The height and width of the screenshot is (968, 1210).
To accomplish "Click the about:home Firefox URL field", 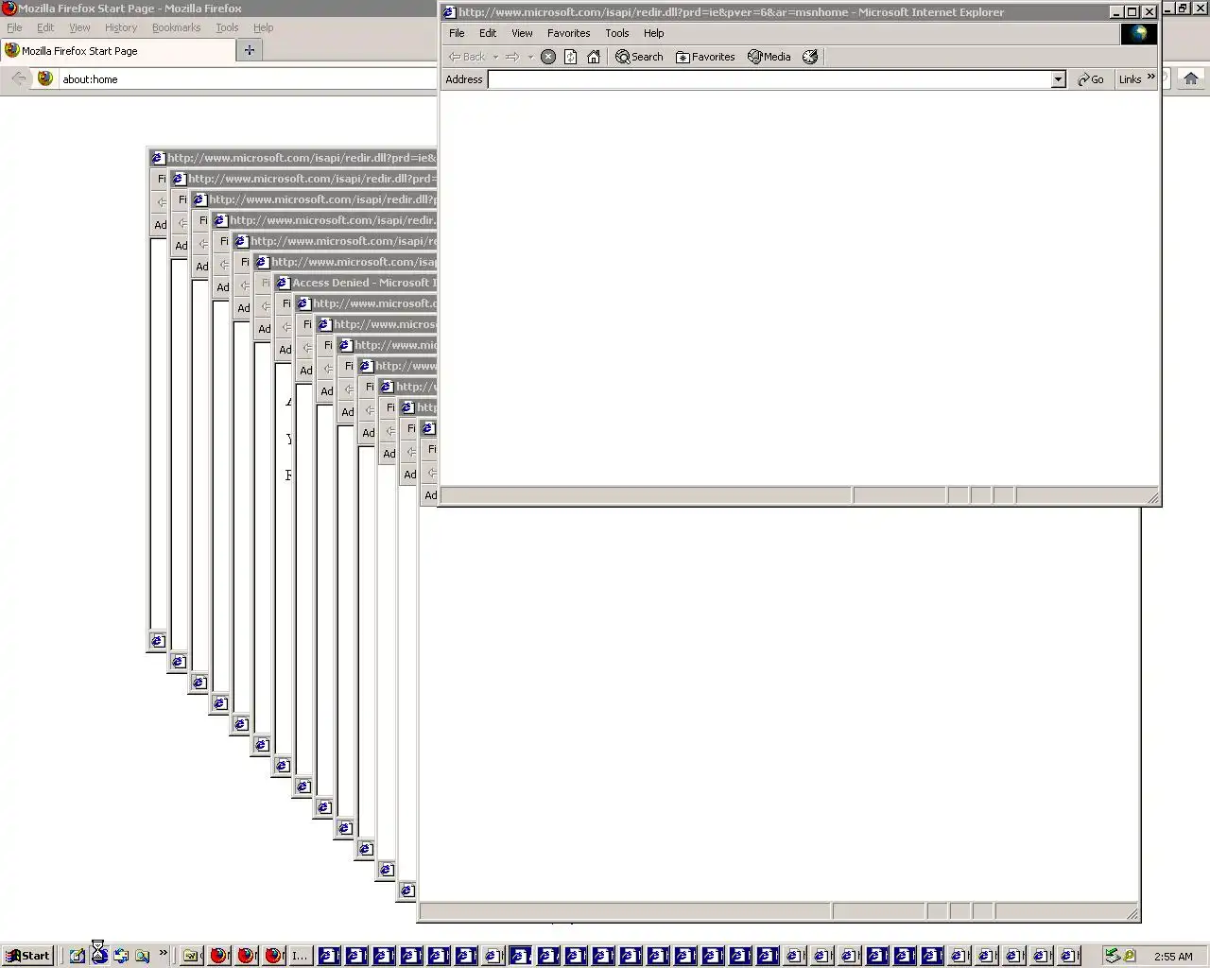I will pyautogui.click(x=246, y=79).
